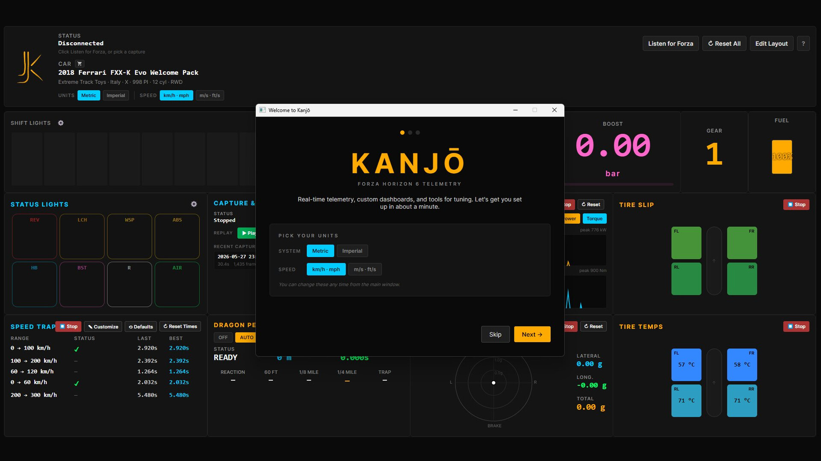Go to first welcome page dot
The width and height of the screenshot is (821, 461).
[x=402, y=133]
